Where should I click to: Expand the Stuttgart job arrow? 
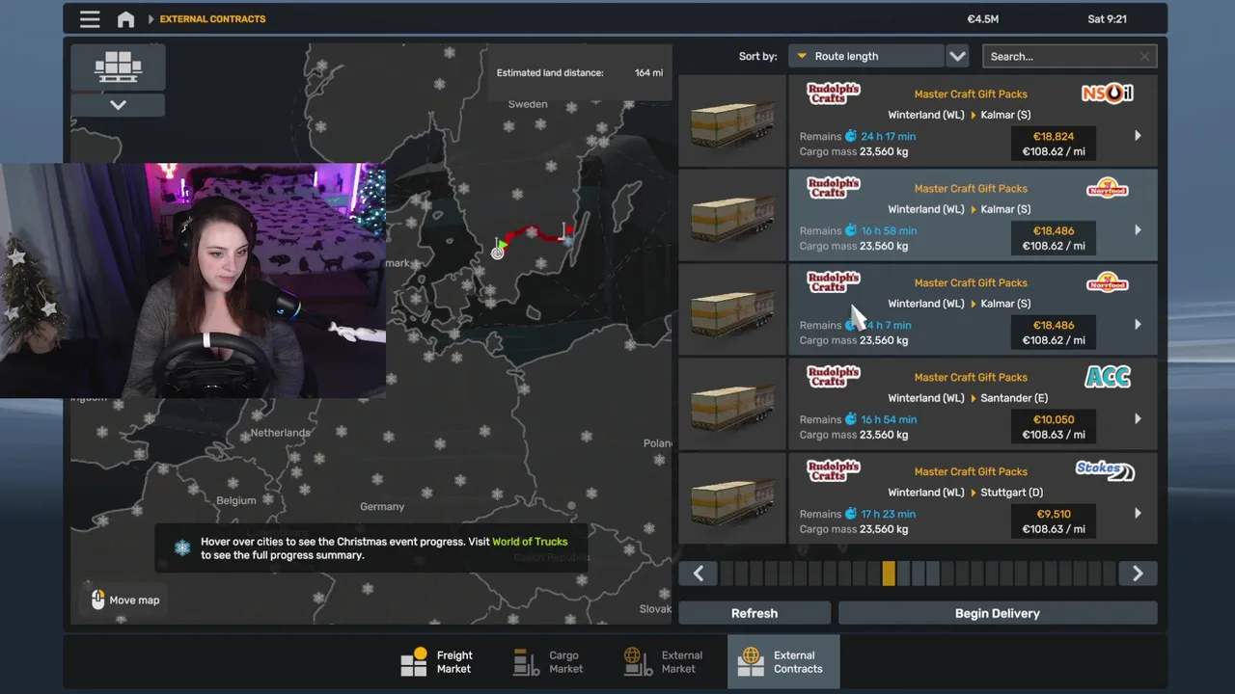[1138, 514]
